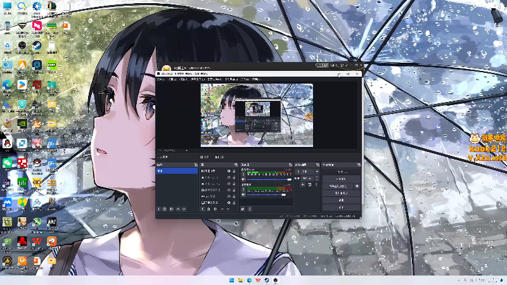Open the Edit menu in OBS

pyautogui.click(x=172, y=79)
